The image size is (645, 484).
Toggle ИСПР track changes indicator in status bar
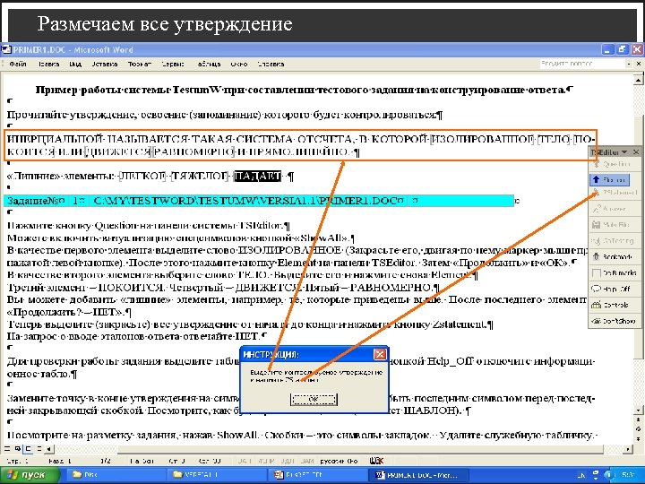(266, 462)
